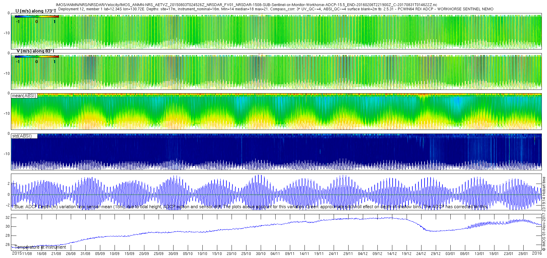This screenshot has width=547, height=258.
Task: Click the '26' temperature axis tick label
Action: coord(8,245)
